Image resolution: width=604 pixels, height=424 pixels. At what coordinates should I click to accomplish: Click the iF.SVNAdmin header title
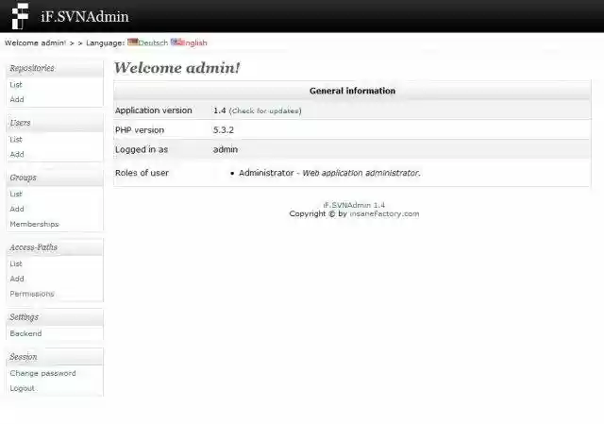[x=86, y=16]
